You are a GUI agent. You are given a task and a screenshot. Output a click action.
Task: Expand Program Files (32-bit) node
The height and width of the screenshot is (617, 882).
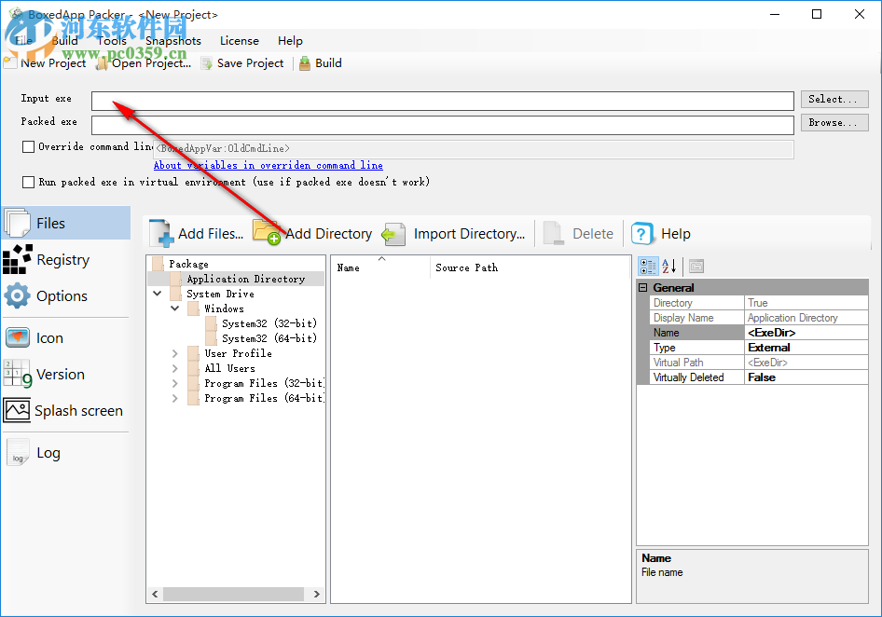pyautogui.click(x=175, y=383)
